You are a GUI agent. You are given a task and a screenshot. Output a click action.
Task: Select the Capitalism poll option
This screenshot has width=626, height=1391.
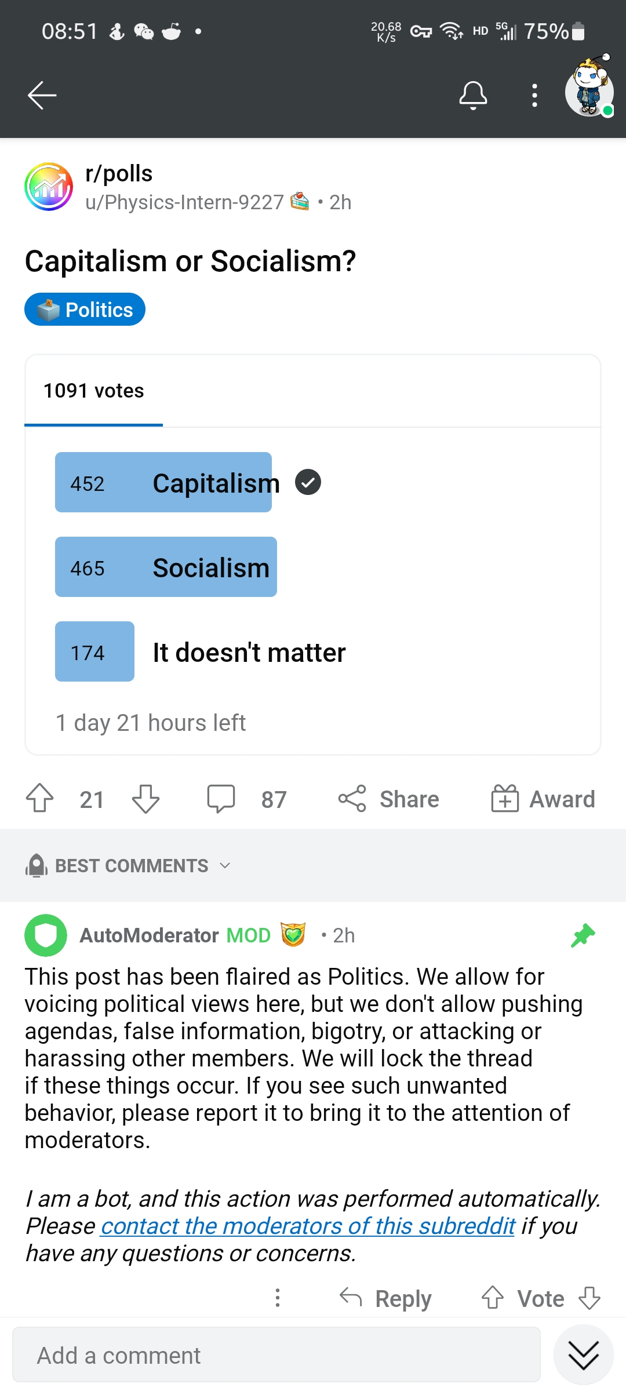coord(188,482)
